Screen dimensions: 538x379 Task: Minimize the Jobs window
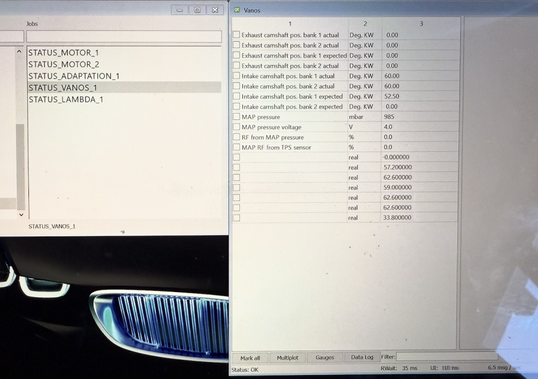coord(180,10)
